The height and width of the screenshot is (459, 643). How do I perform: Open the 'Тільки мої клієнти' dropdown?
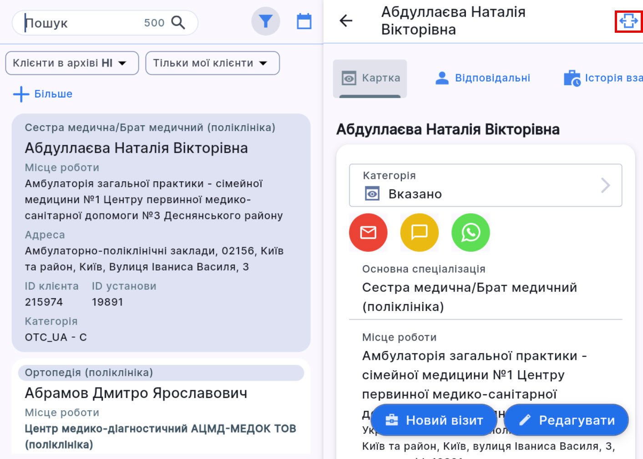pyautogui.click(x=212, y=63)
